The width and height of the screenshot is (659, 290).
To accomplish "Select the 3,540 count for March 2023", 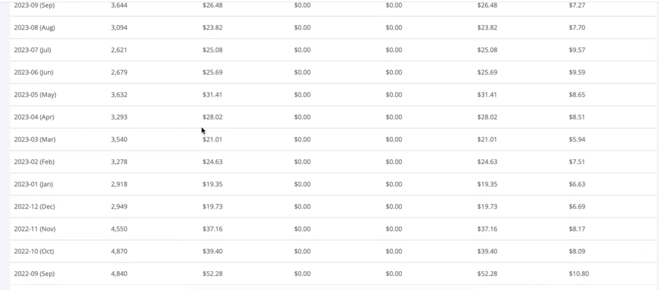I will (x=119, y=140).
